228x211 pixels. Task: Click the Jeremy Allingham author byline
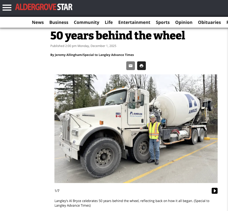pyautogui.click(x=92, y=55)
